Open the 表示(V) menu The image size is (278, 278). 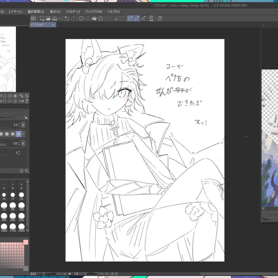click(x=55, y=12)
